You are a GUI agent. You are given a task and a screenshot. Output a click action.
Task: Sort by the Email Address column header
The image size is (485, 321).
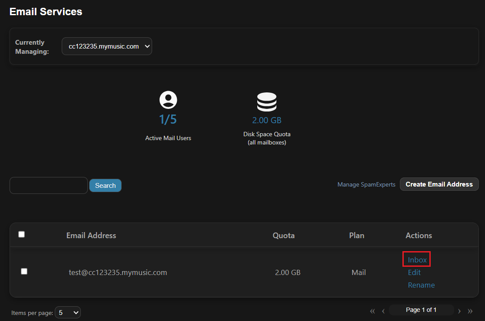pyautogui.click(x=91, y=236)
